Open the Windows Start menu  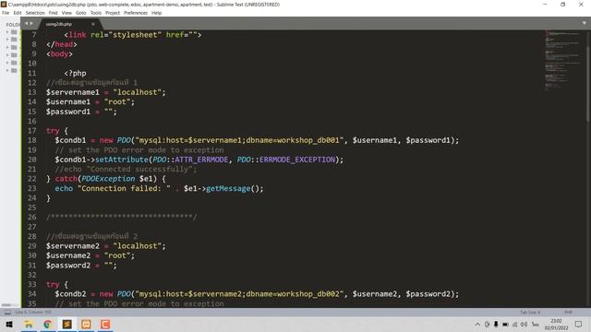pyautogui.click(x=9, y=324)
